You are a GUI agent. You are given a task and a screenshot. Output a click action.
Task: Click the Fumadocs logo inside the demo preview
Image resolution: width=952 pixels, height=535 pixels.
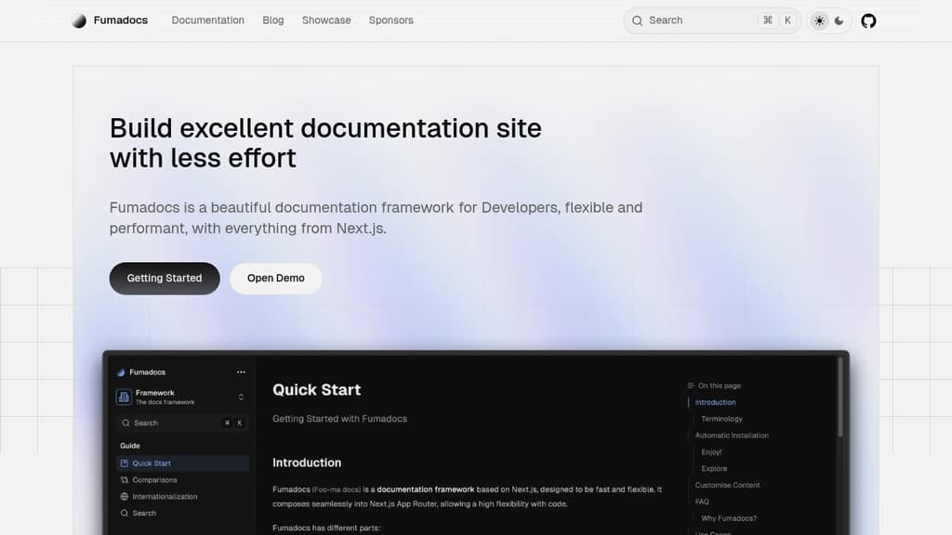[122, 372]
